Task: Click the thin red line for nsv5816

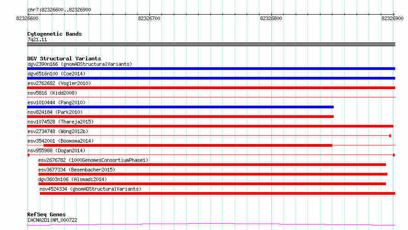Action: [211, 97]
